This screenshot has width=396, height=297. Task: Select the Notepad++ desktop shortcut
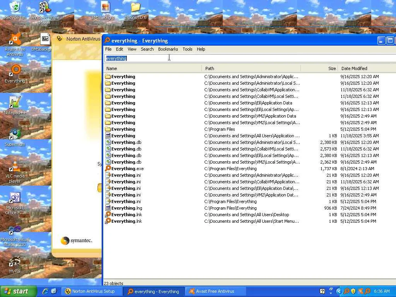pyautogui.click(x=15, y=105)
